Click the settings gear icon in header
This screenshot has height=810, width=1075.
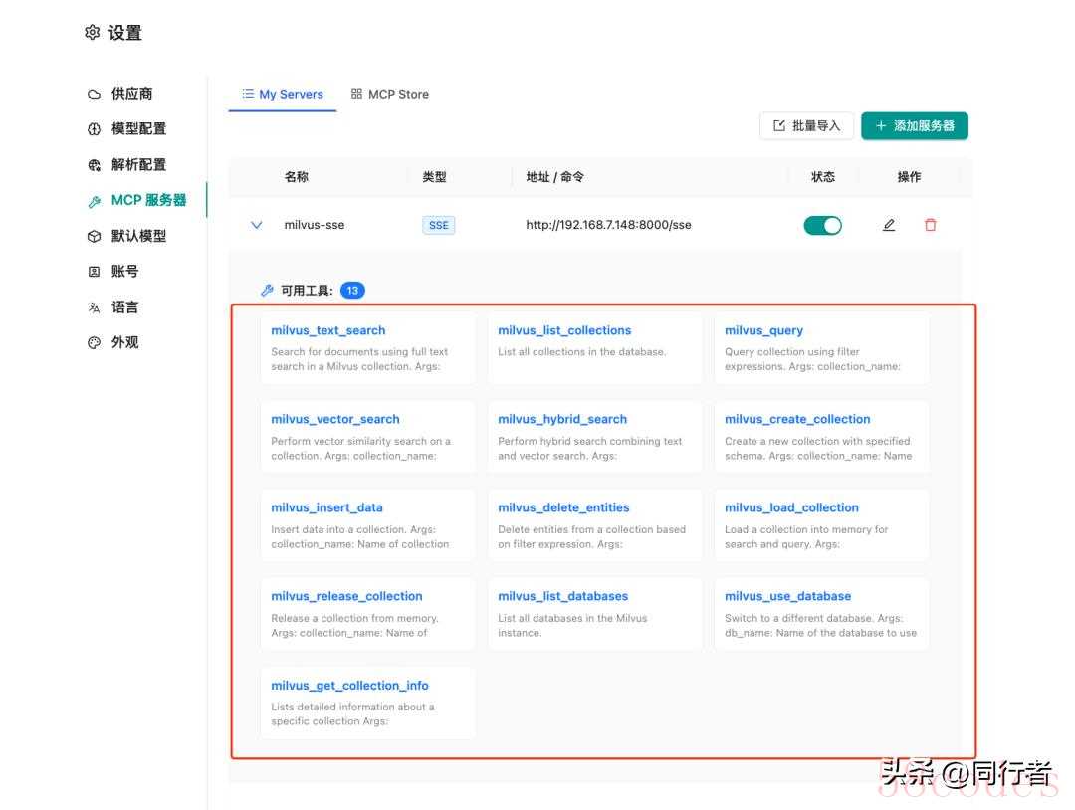tap(93, 33)
